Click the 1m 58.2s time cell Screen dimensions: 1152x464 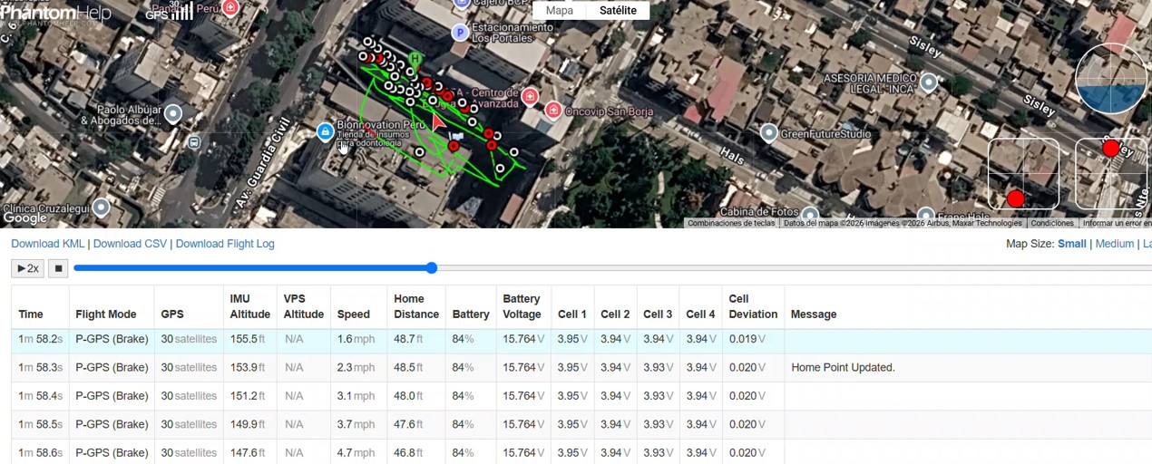[41, 339]
